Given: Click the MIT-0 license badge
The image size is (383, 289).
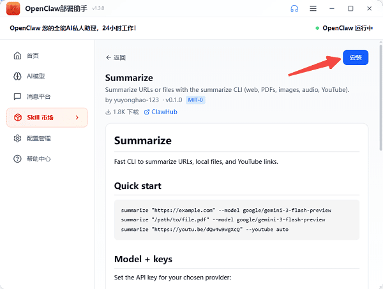Looking at the screenshot, I should pyautogui.click(x=195, y=100).
